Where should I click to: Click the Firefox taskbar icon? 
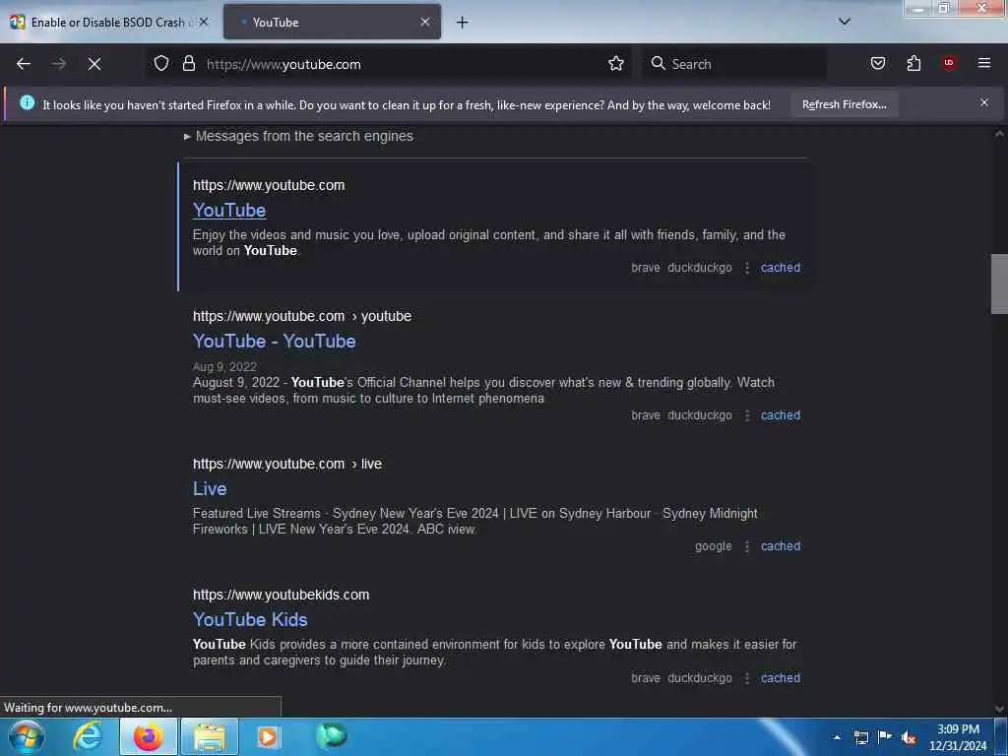148,736
